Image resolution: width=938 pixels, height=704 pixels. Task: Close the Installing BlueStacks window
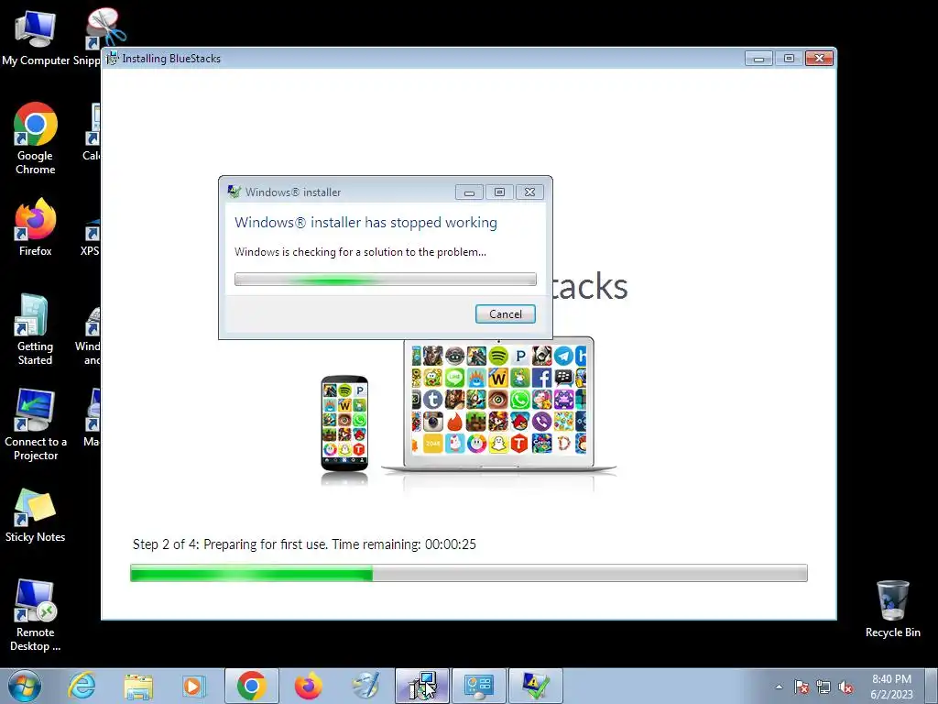coord(820,58)
